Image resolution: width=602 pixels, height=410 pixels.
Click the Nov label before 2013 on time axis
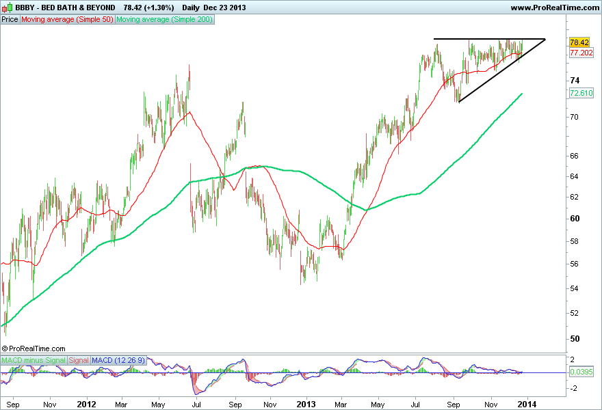pyautogui.click(x=270, y=405)
